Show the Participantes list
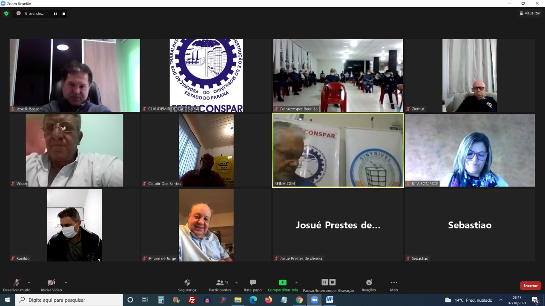Image resolution: width=545 pixels, height=306 pixels. pyautogui.click(x=220, y=283)
